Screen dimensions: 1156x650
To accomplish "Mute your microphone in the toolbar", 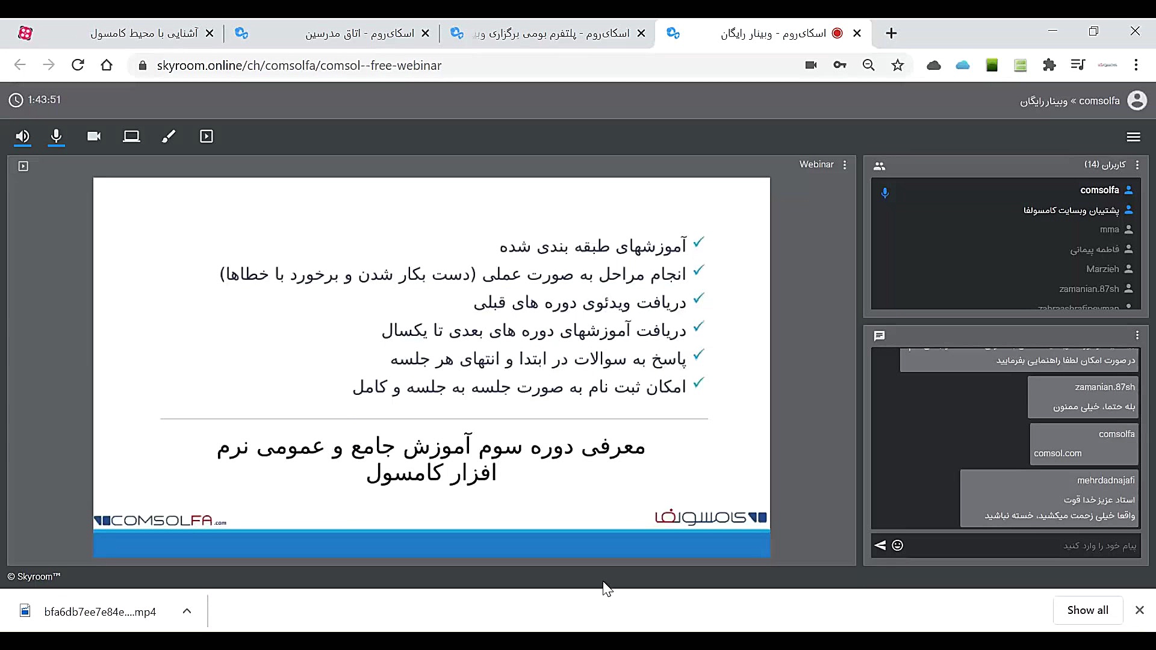I will click(x=56, y=137).
